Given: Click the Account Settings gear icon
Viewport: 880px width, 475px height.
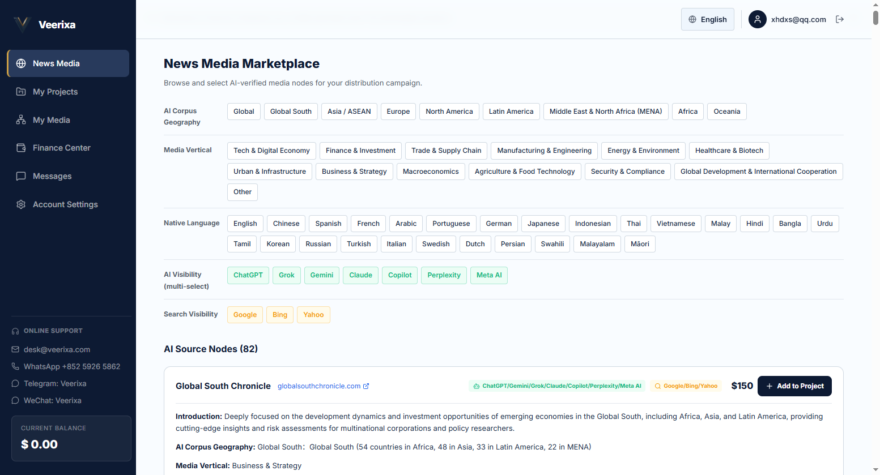Looking at the screenshot, I should click(21, 204).
